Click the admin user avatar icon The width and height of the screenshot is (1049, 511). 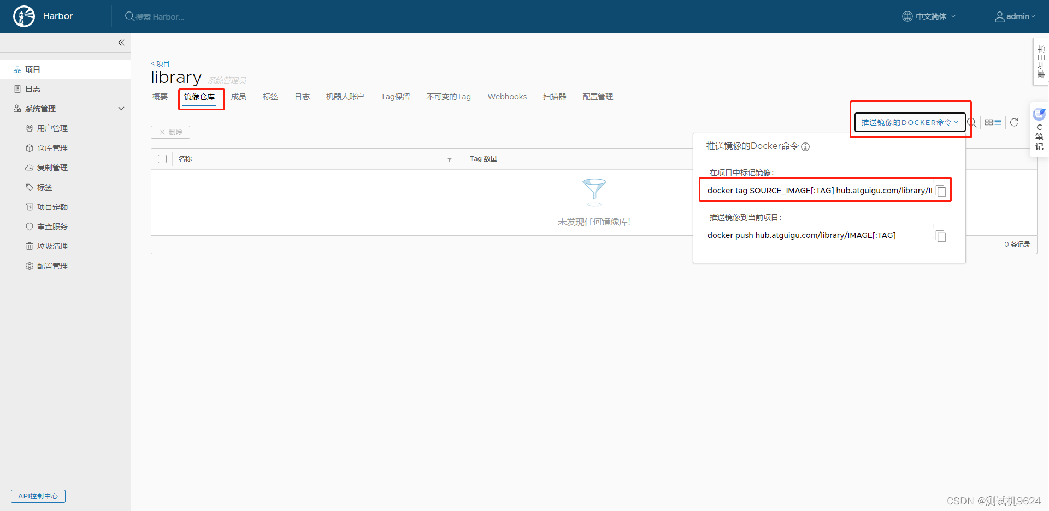(x=999, y=17)
